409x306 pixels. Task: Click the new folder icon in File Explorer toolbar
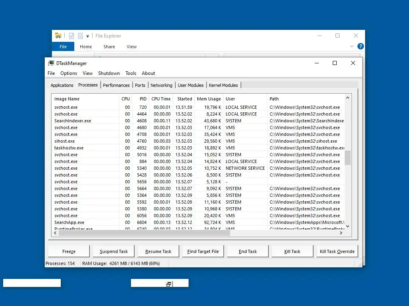[x=80, y=36]
